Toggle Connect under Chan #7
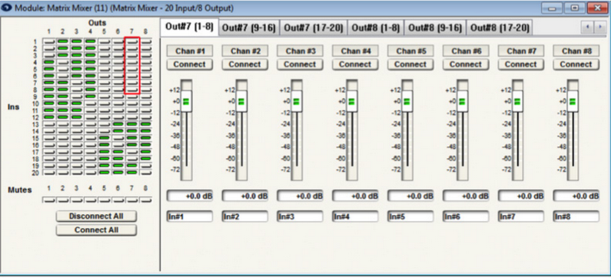Viewport: 611px width, 278px height. tap(521, 65)
